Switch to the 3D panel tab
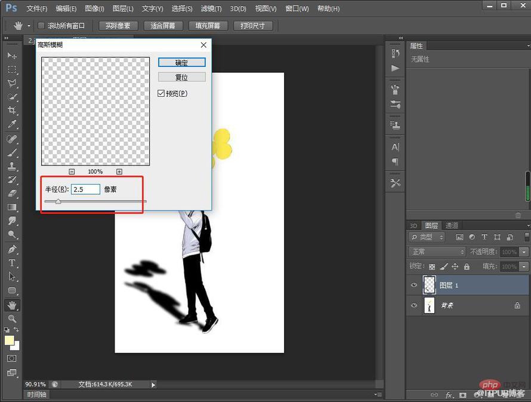531x402 pixels. [x=413, y=226]
